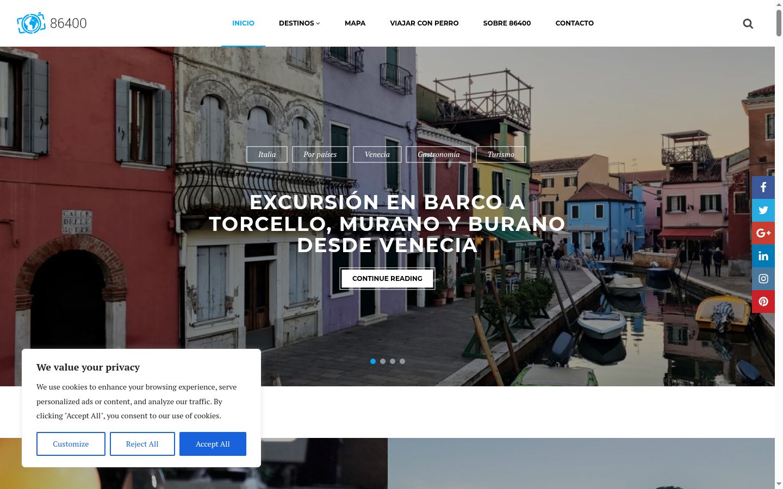The width and height of the screenshot is (783, 489).
Task: Expand the Destinos dropdown menu
Action: point(299,23)
